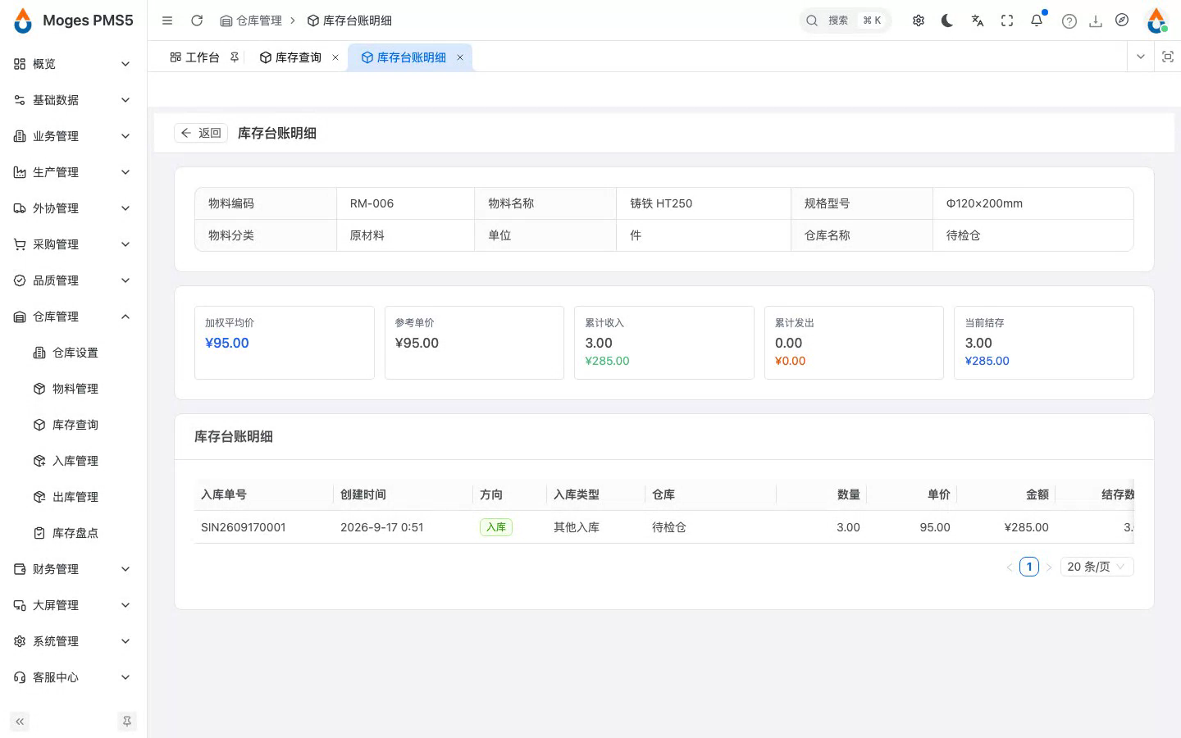The width and height of the screenshot is (1181, 738).
Task: Collapse the sidebar with double-chevron icon
Action: click(20, 722)
